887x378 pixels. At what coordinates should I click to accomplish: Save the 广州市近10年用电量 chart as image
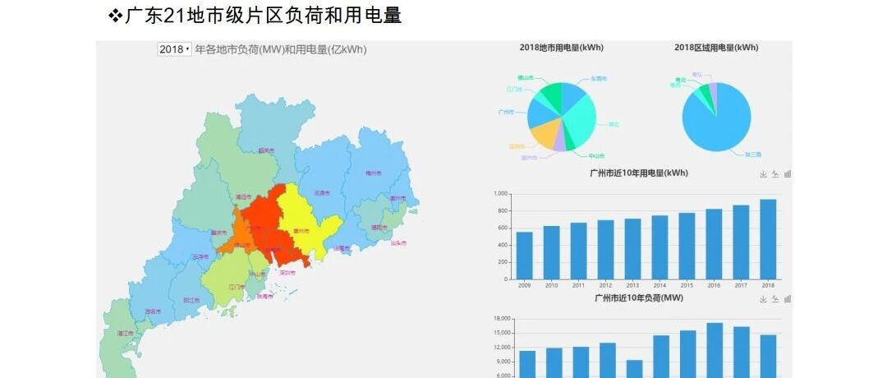click(763, 174)
